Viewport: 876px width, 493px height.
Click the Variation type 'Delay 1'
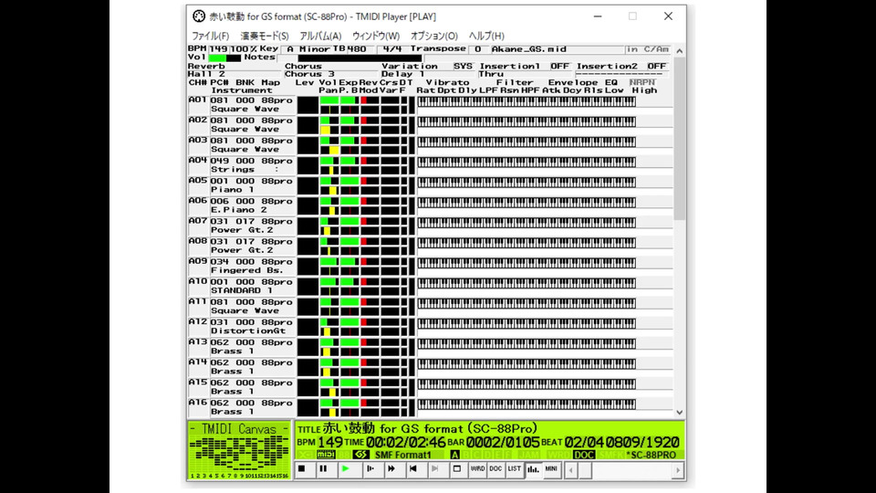402,74
